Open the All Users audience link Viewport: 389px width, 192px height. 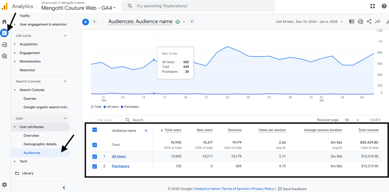click(x=119, y=156)
